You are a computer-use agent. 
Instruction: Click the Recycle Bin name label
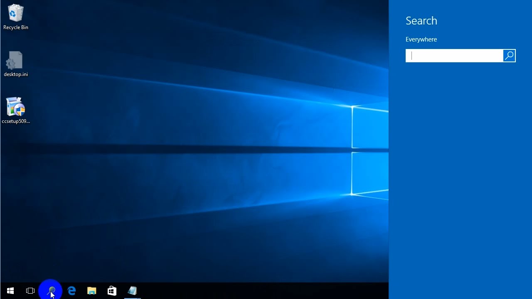(16, 27)
